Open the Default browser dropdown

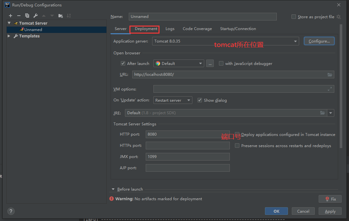tap(179, 64)
